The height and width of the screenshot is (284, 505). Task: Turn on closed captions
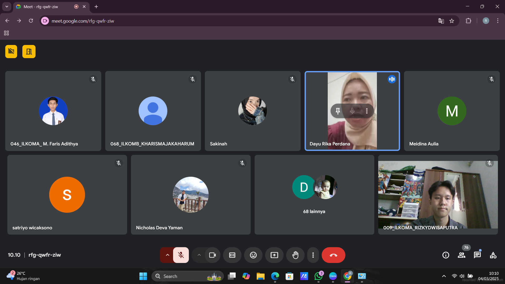[x=232, y=255]
